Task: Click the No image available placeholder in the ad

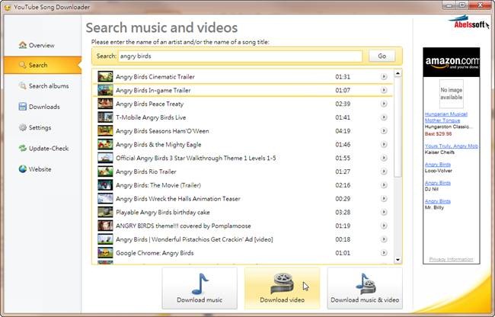Action: [x=452, y=94]
